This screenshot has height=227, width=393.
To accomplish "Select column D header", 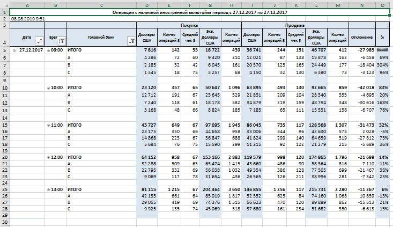I will [x=147, y=5].
